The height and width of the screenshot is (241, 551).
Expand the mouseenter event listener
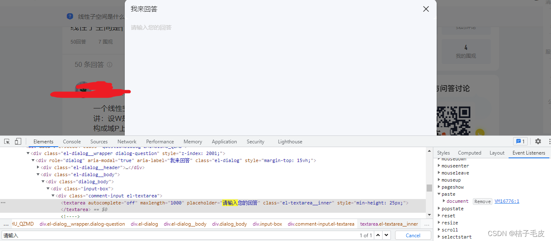439,166
